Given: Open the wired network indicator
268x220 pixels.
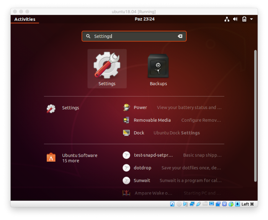Looking at the screenshot, I should click(x=227, y=19).
